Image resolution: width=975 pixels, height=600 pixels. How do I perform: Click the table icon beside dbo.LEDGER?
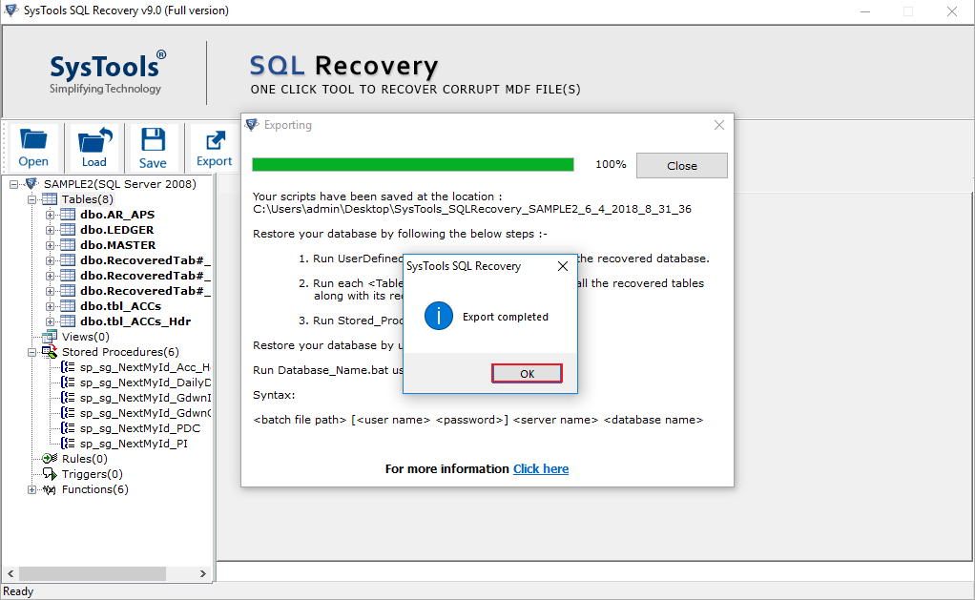68,230
